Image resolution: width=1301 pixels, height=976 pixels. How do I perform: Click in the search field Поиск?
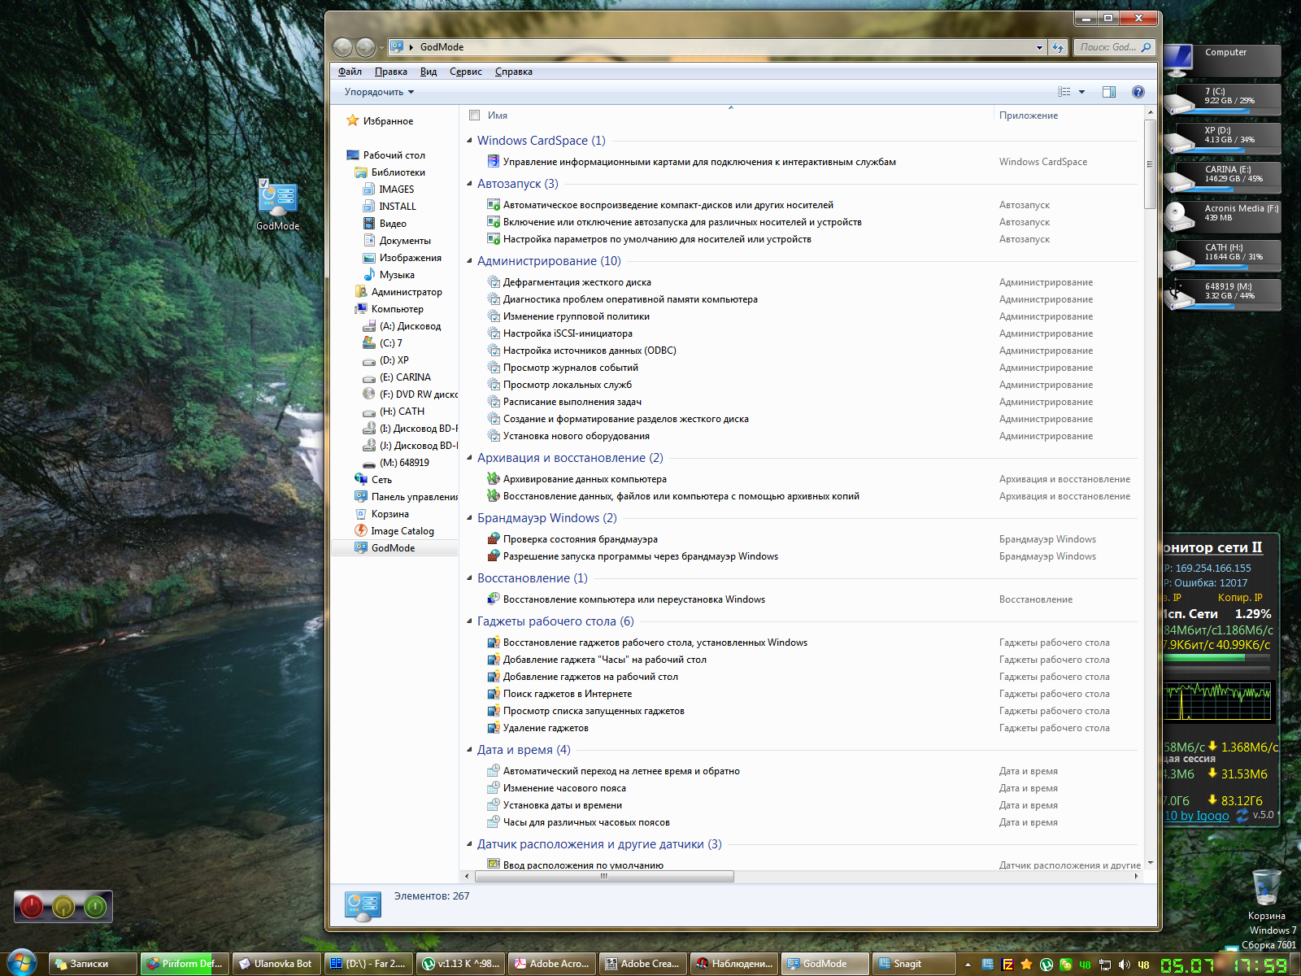1108,47
